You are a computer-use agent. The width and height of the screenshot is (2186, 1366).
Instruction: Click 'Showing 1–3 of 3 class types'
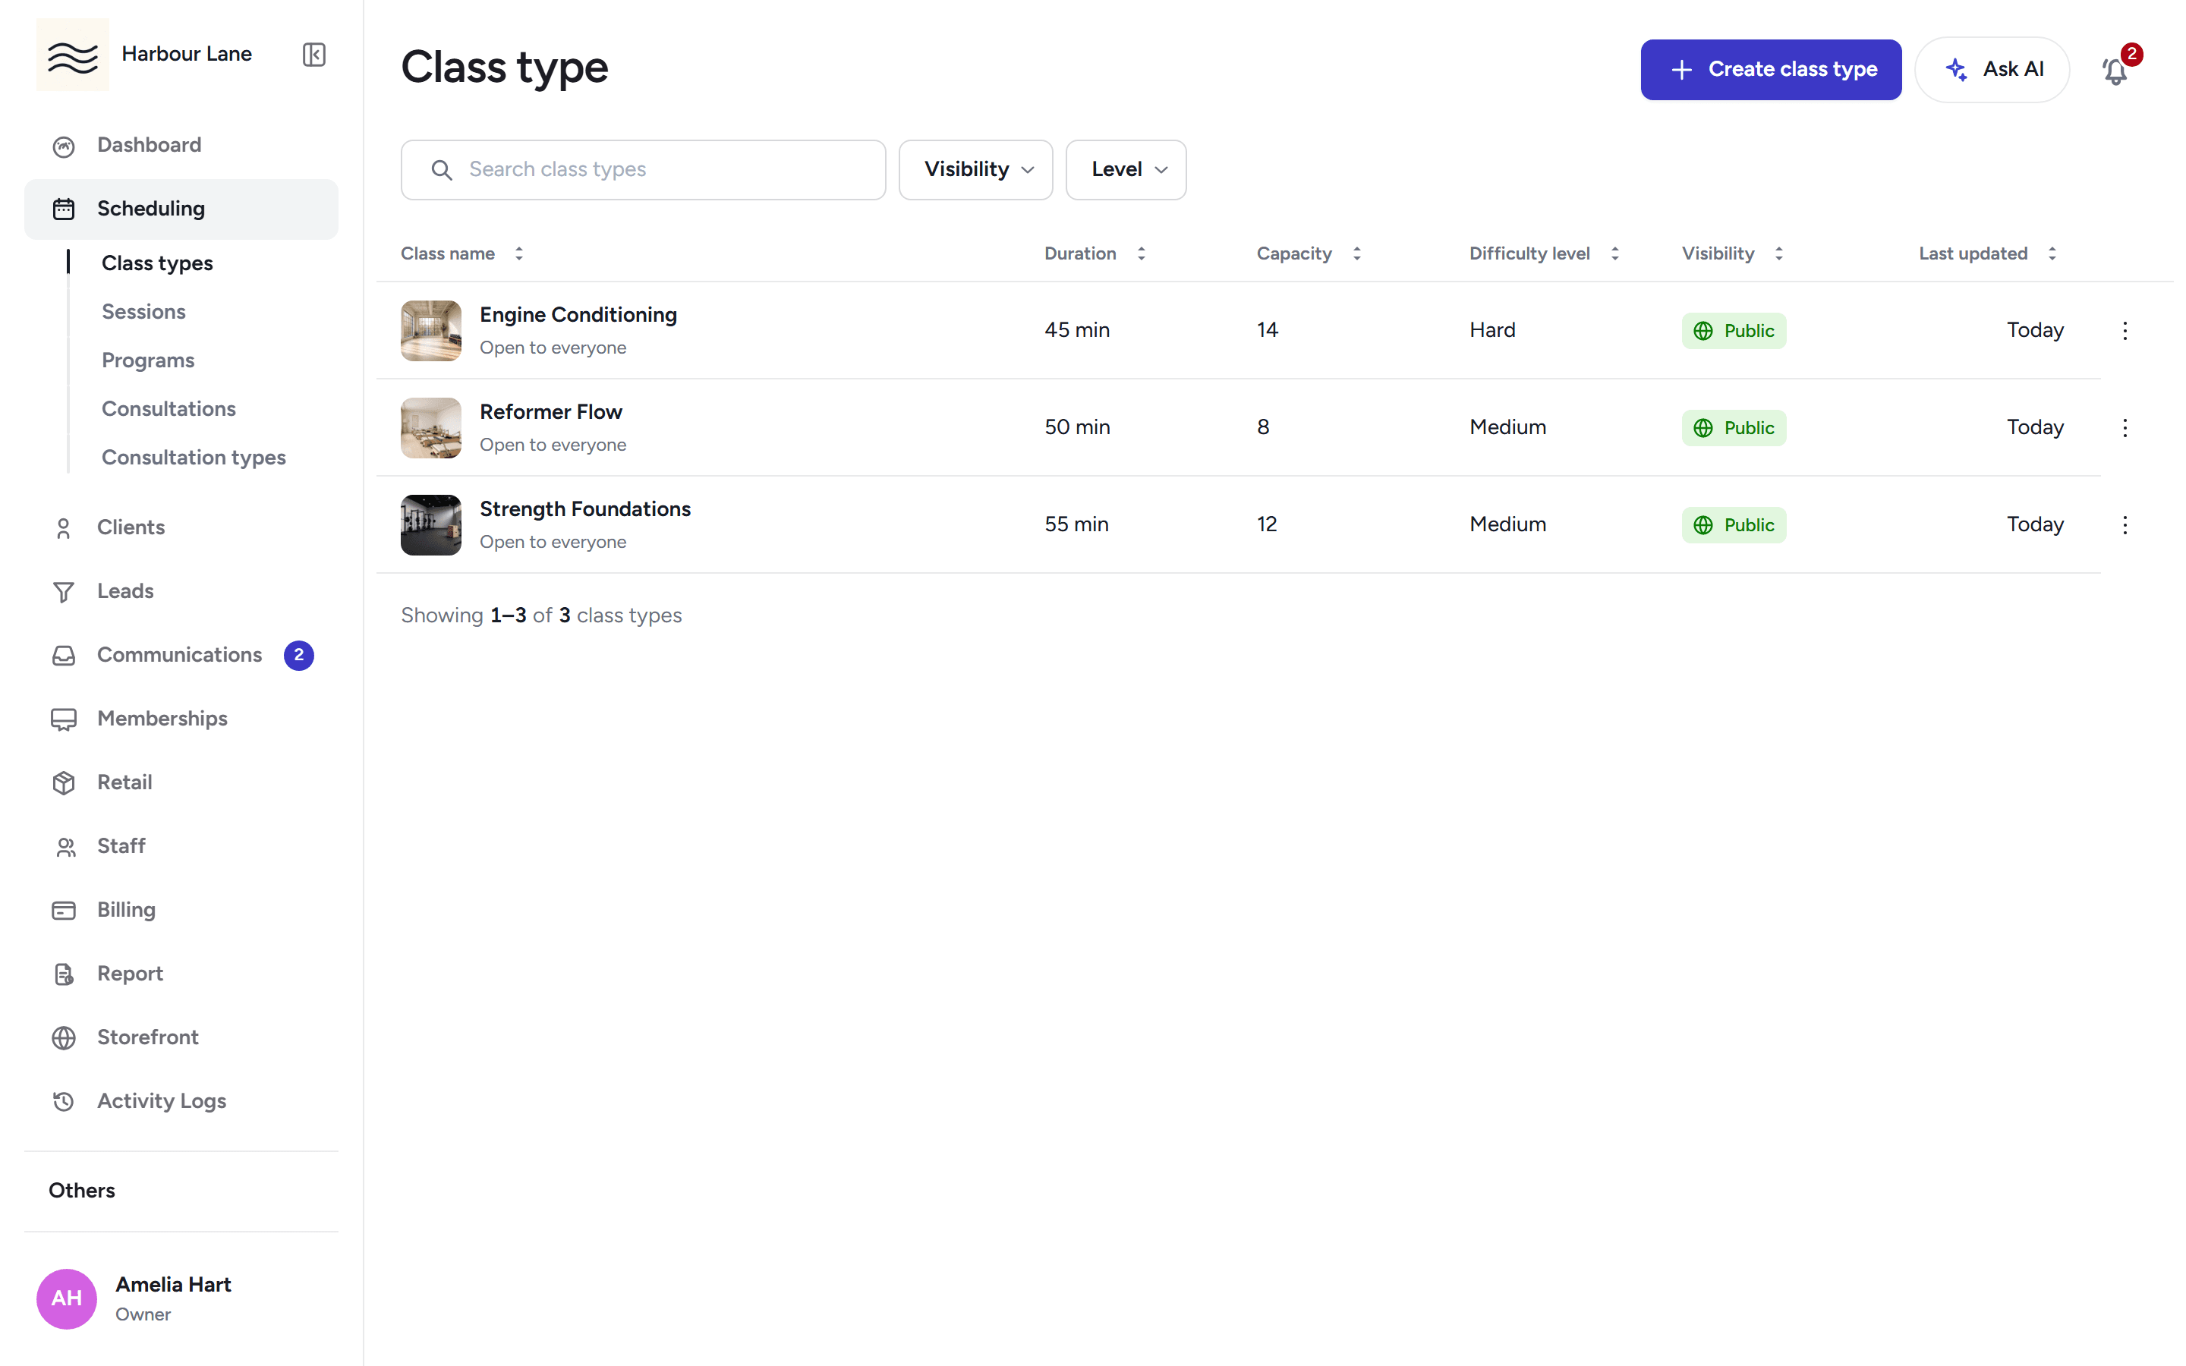tap(541, 615)
